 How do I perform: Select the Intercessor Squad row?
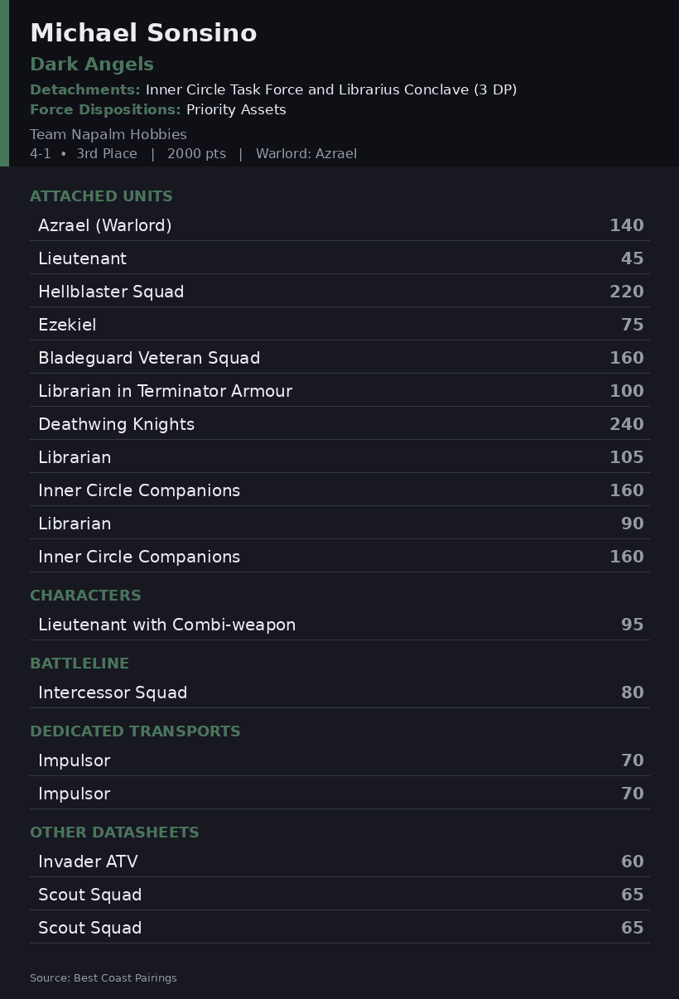339,693
